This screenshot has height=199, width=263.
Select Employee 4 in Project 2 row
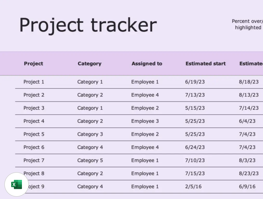(145, 95)
